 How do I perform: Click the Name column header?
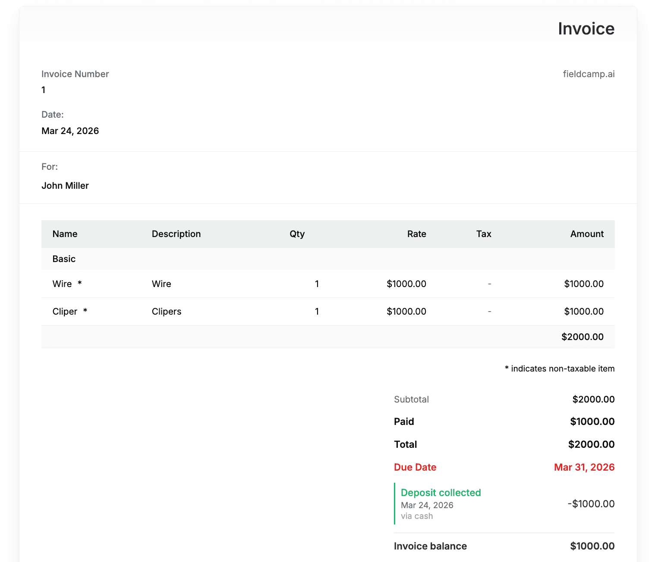click(65, 234)
